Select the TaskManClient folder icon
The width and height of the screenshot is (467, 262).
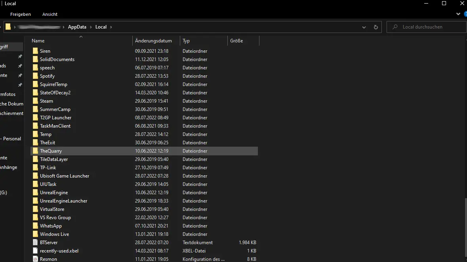(x=35, y=126)
